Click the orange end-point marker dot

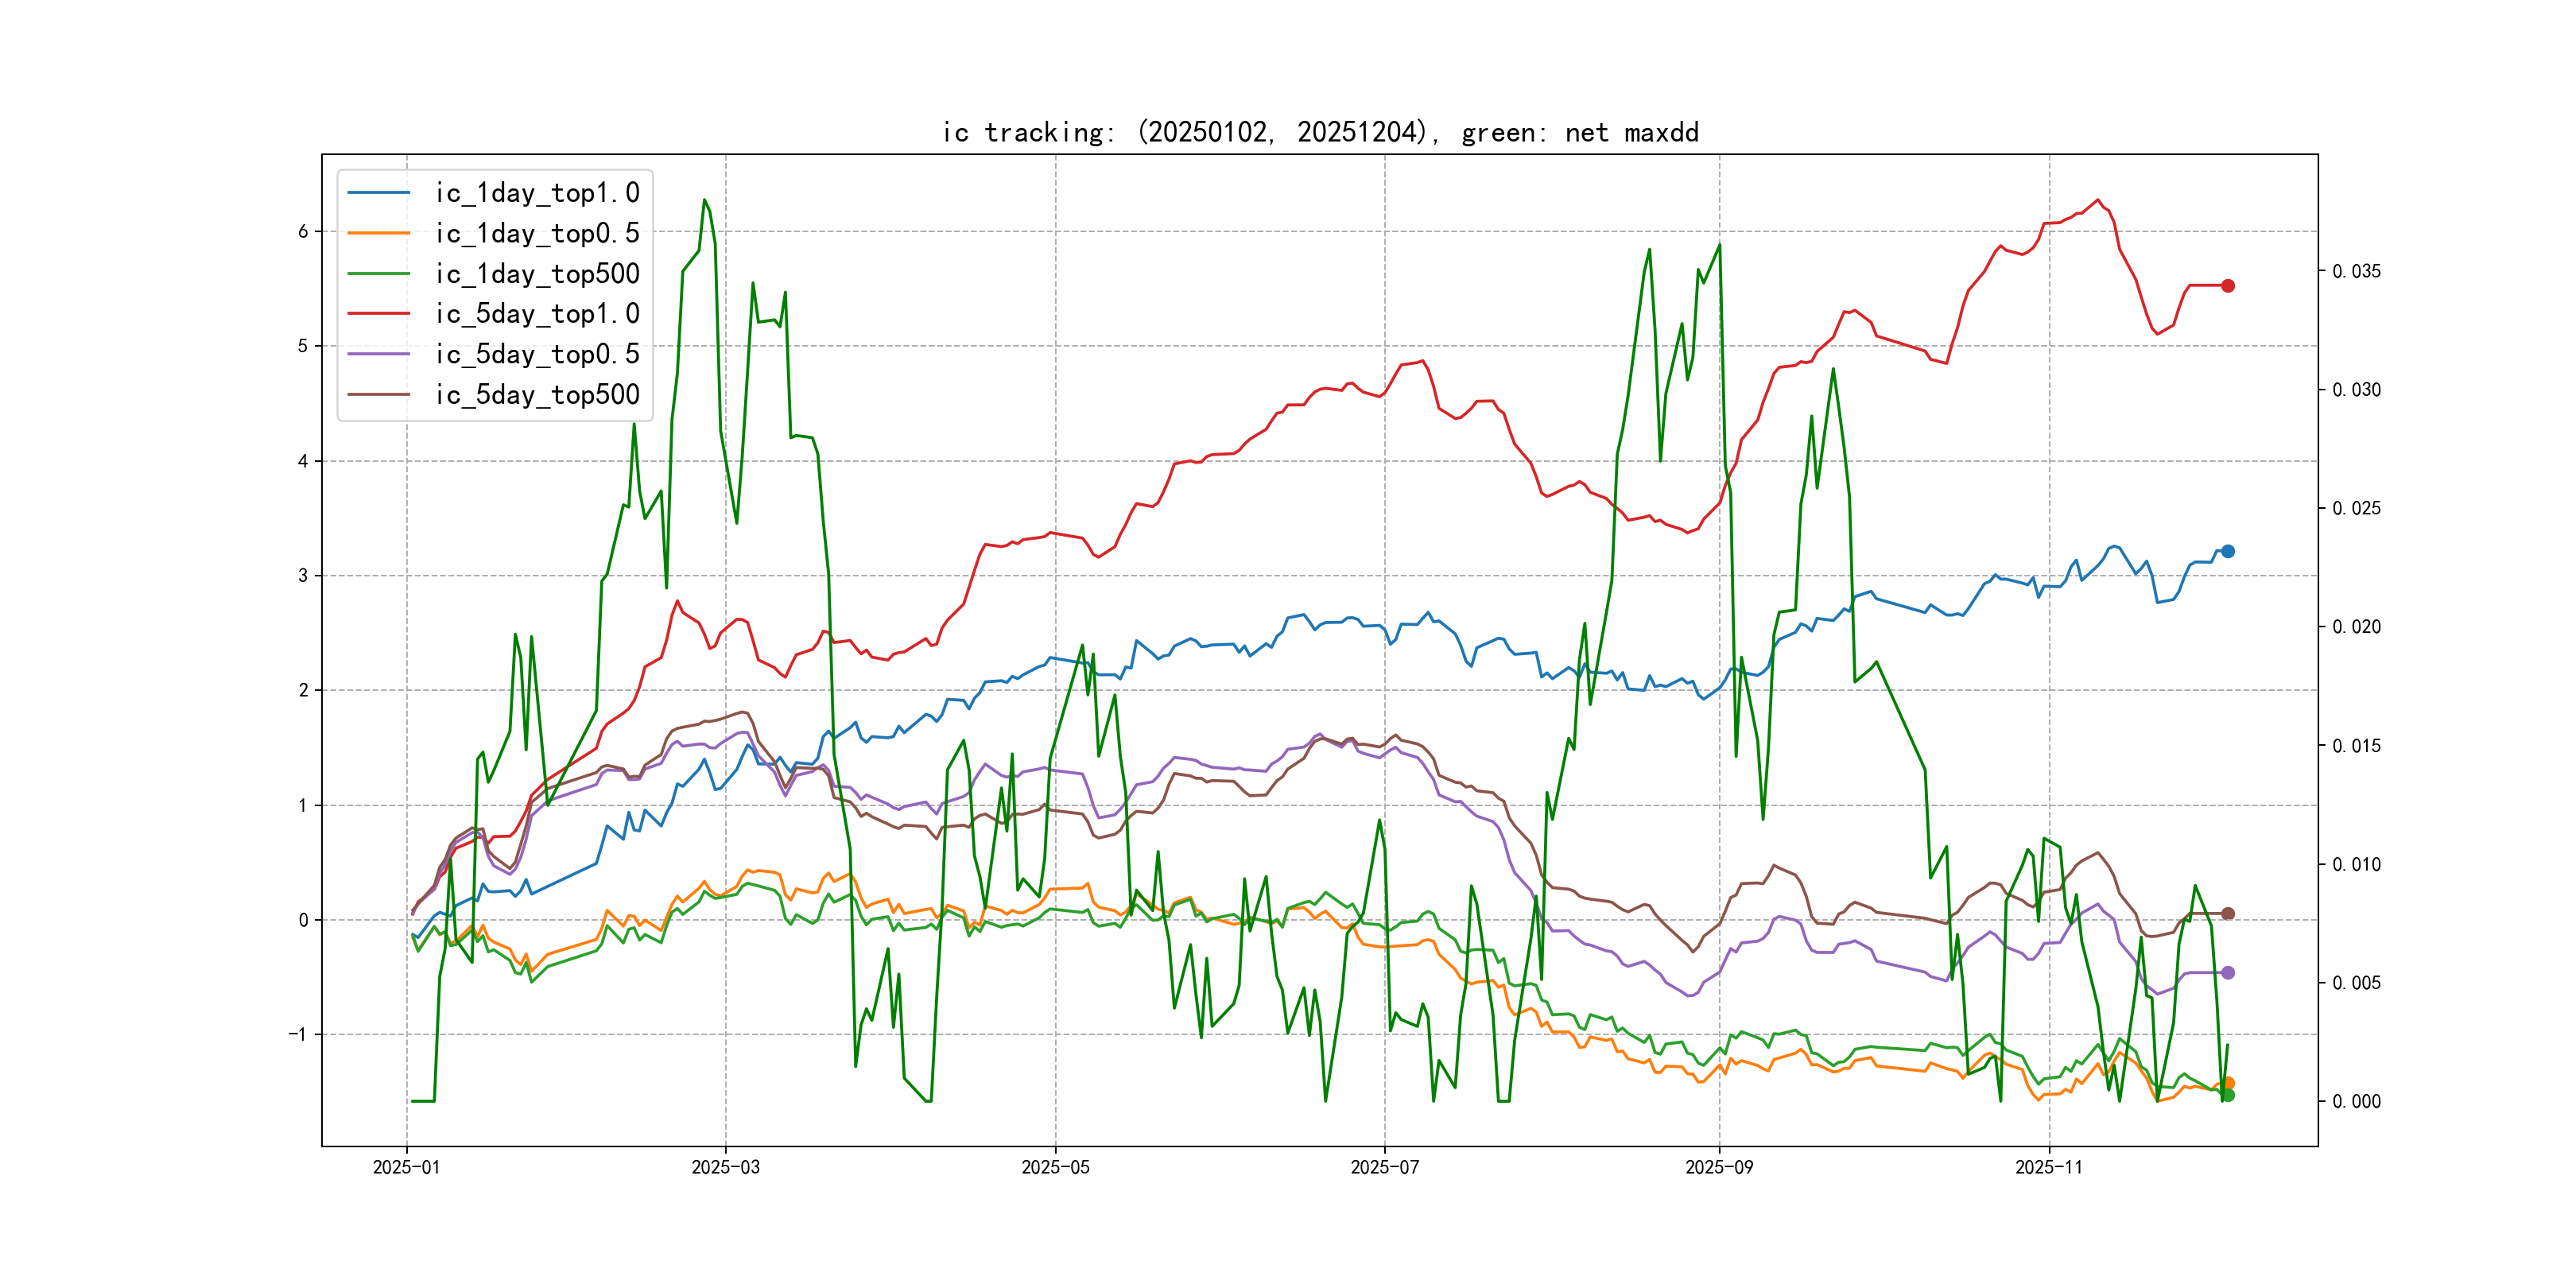(2229, 1083)
